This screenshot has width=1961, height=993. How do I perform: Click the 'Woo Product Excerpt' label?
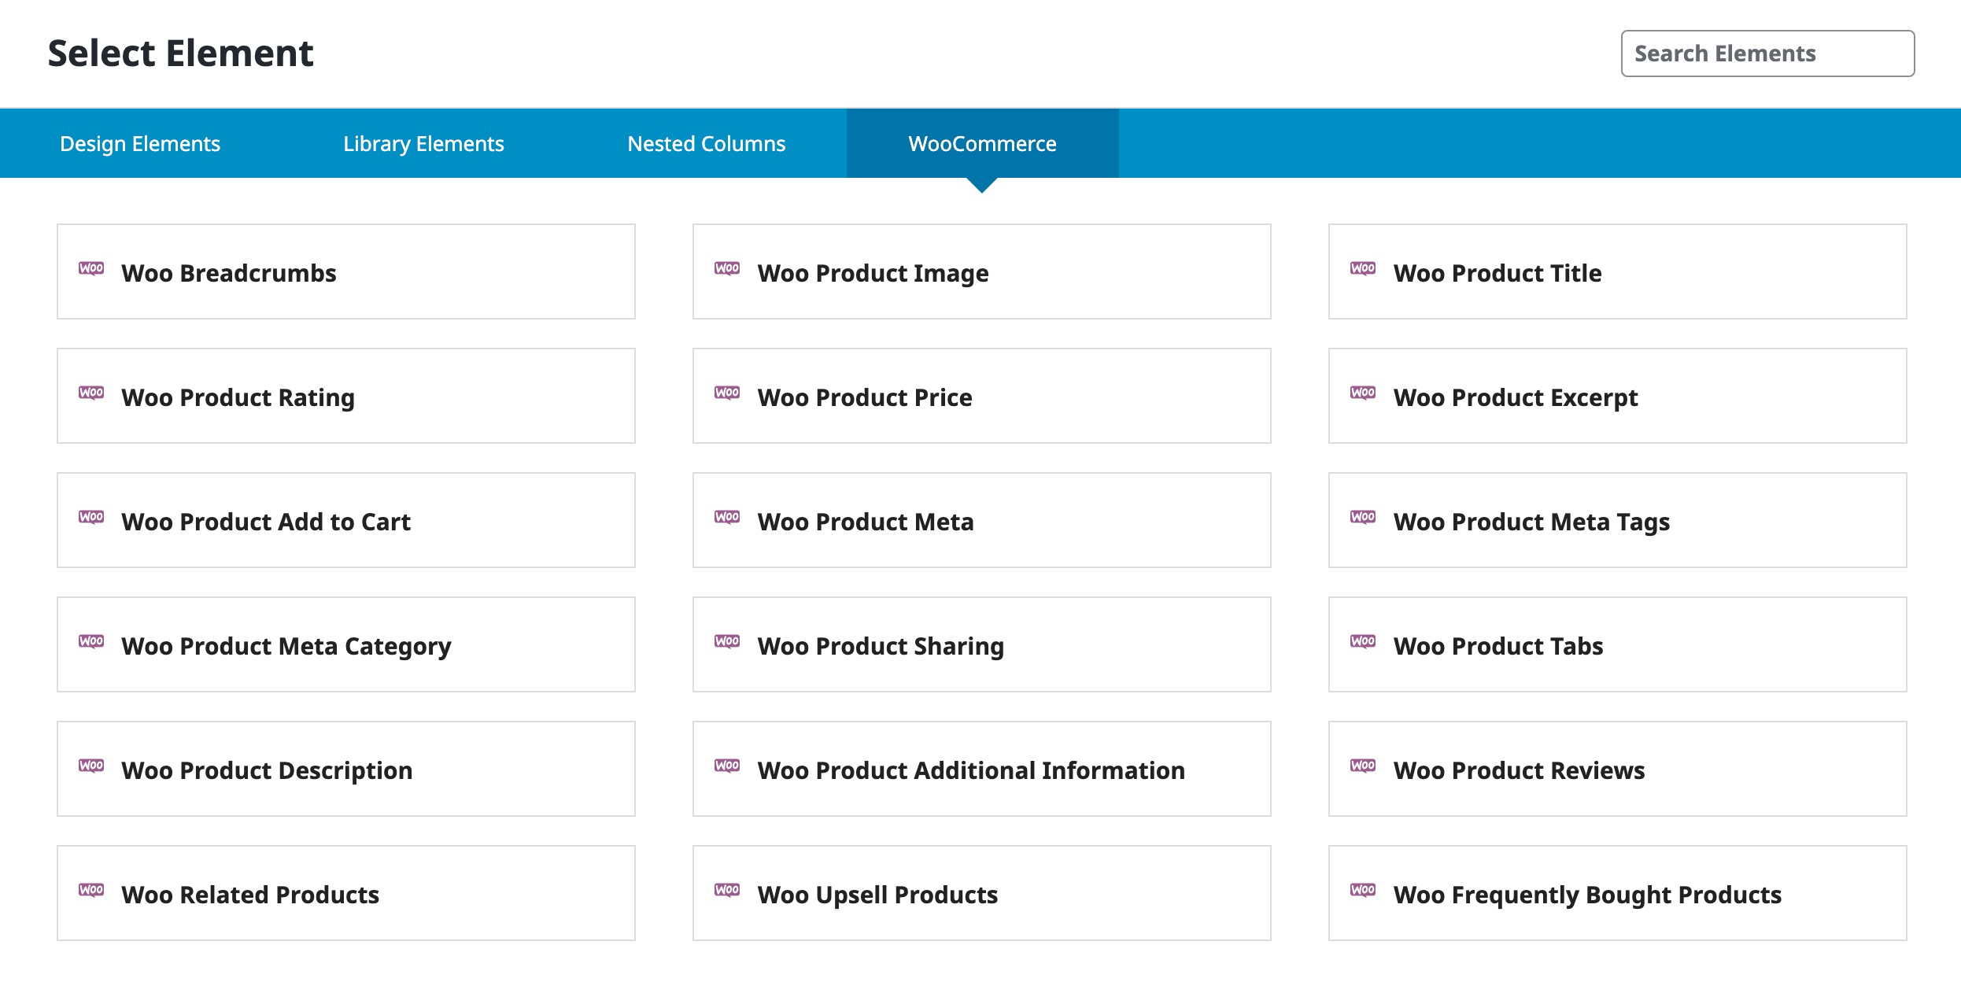(1516, 398)
